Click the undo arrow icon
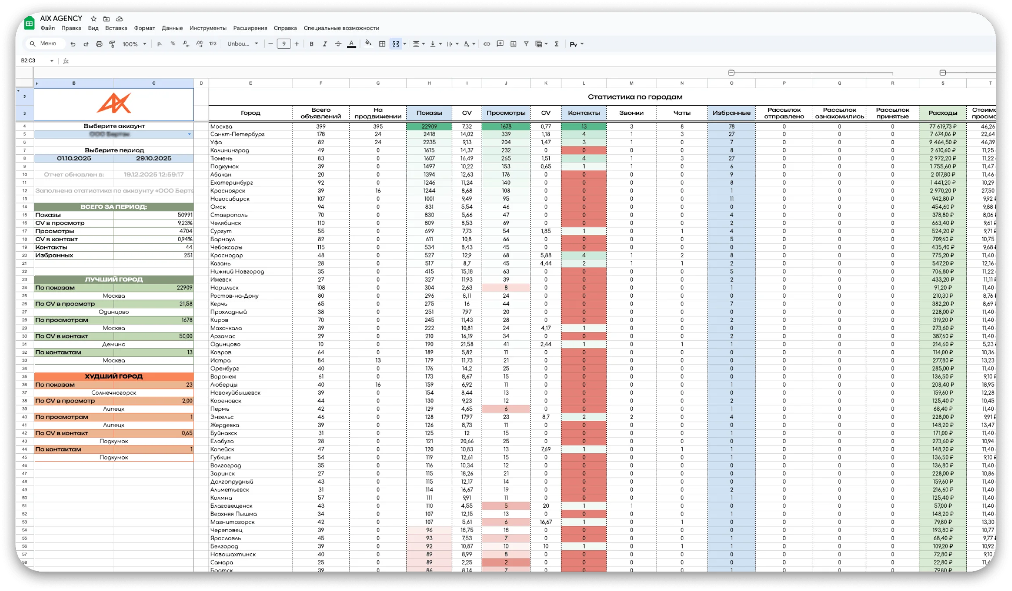The width and height of the screenshot is (1012, 591). [x=73, y=44]
